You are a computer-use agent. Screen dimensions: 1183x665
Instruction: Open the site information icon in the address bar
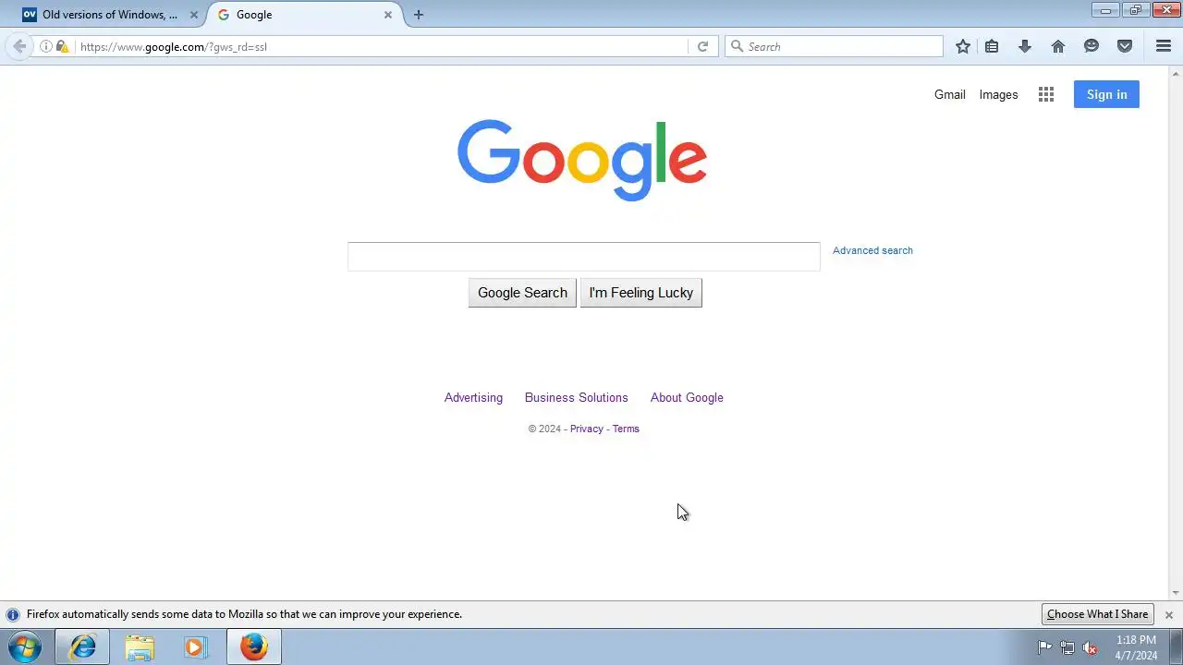click(x=46, y=46)
